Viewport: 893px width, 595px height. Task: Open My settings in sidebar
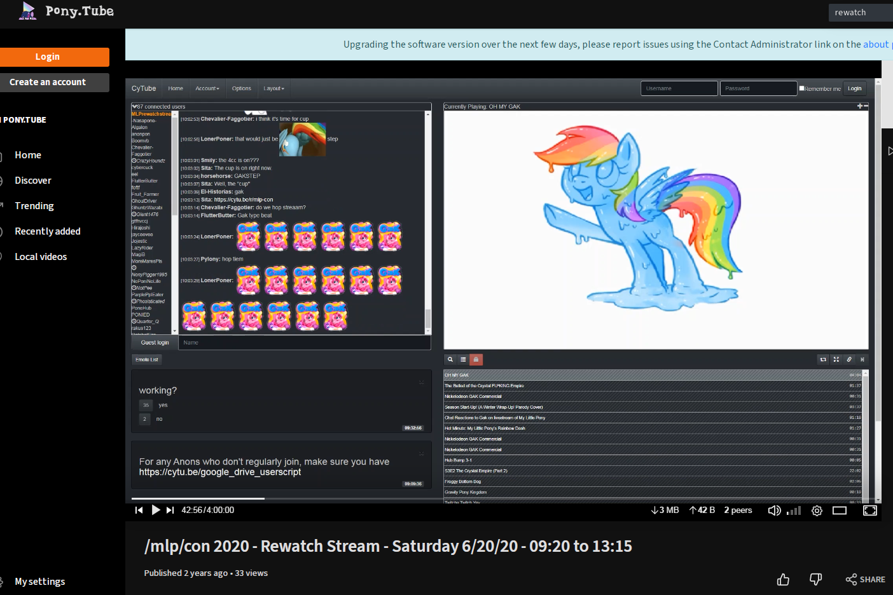point(39,582)
